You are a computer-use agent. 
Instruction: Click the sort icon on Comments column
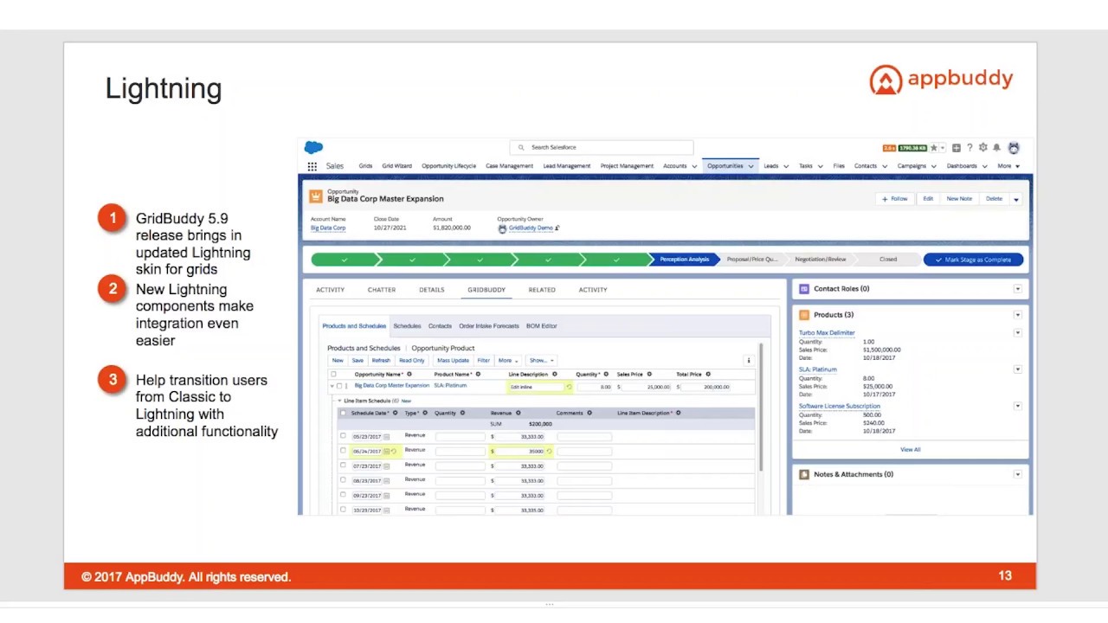click(589, 414)
